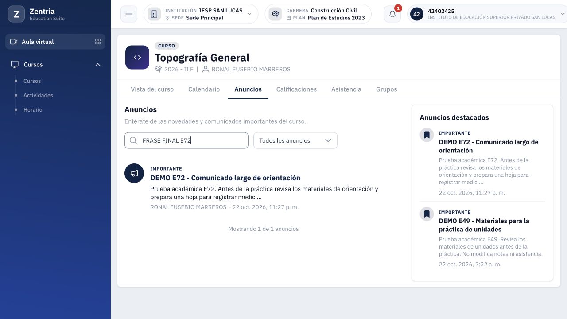Click the teacher person icon near RONAL EUSEBIO

coord(206,69)
